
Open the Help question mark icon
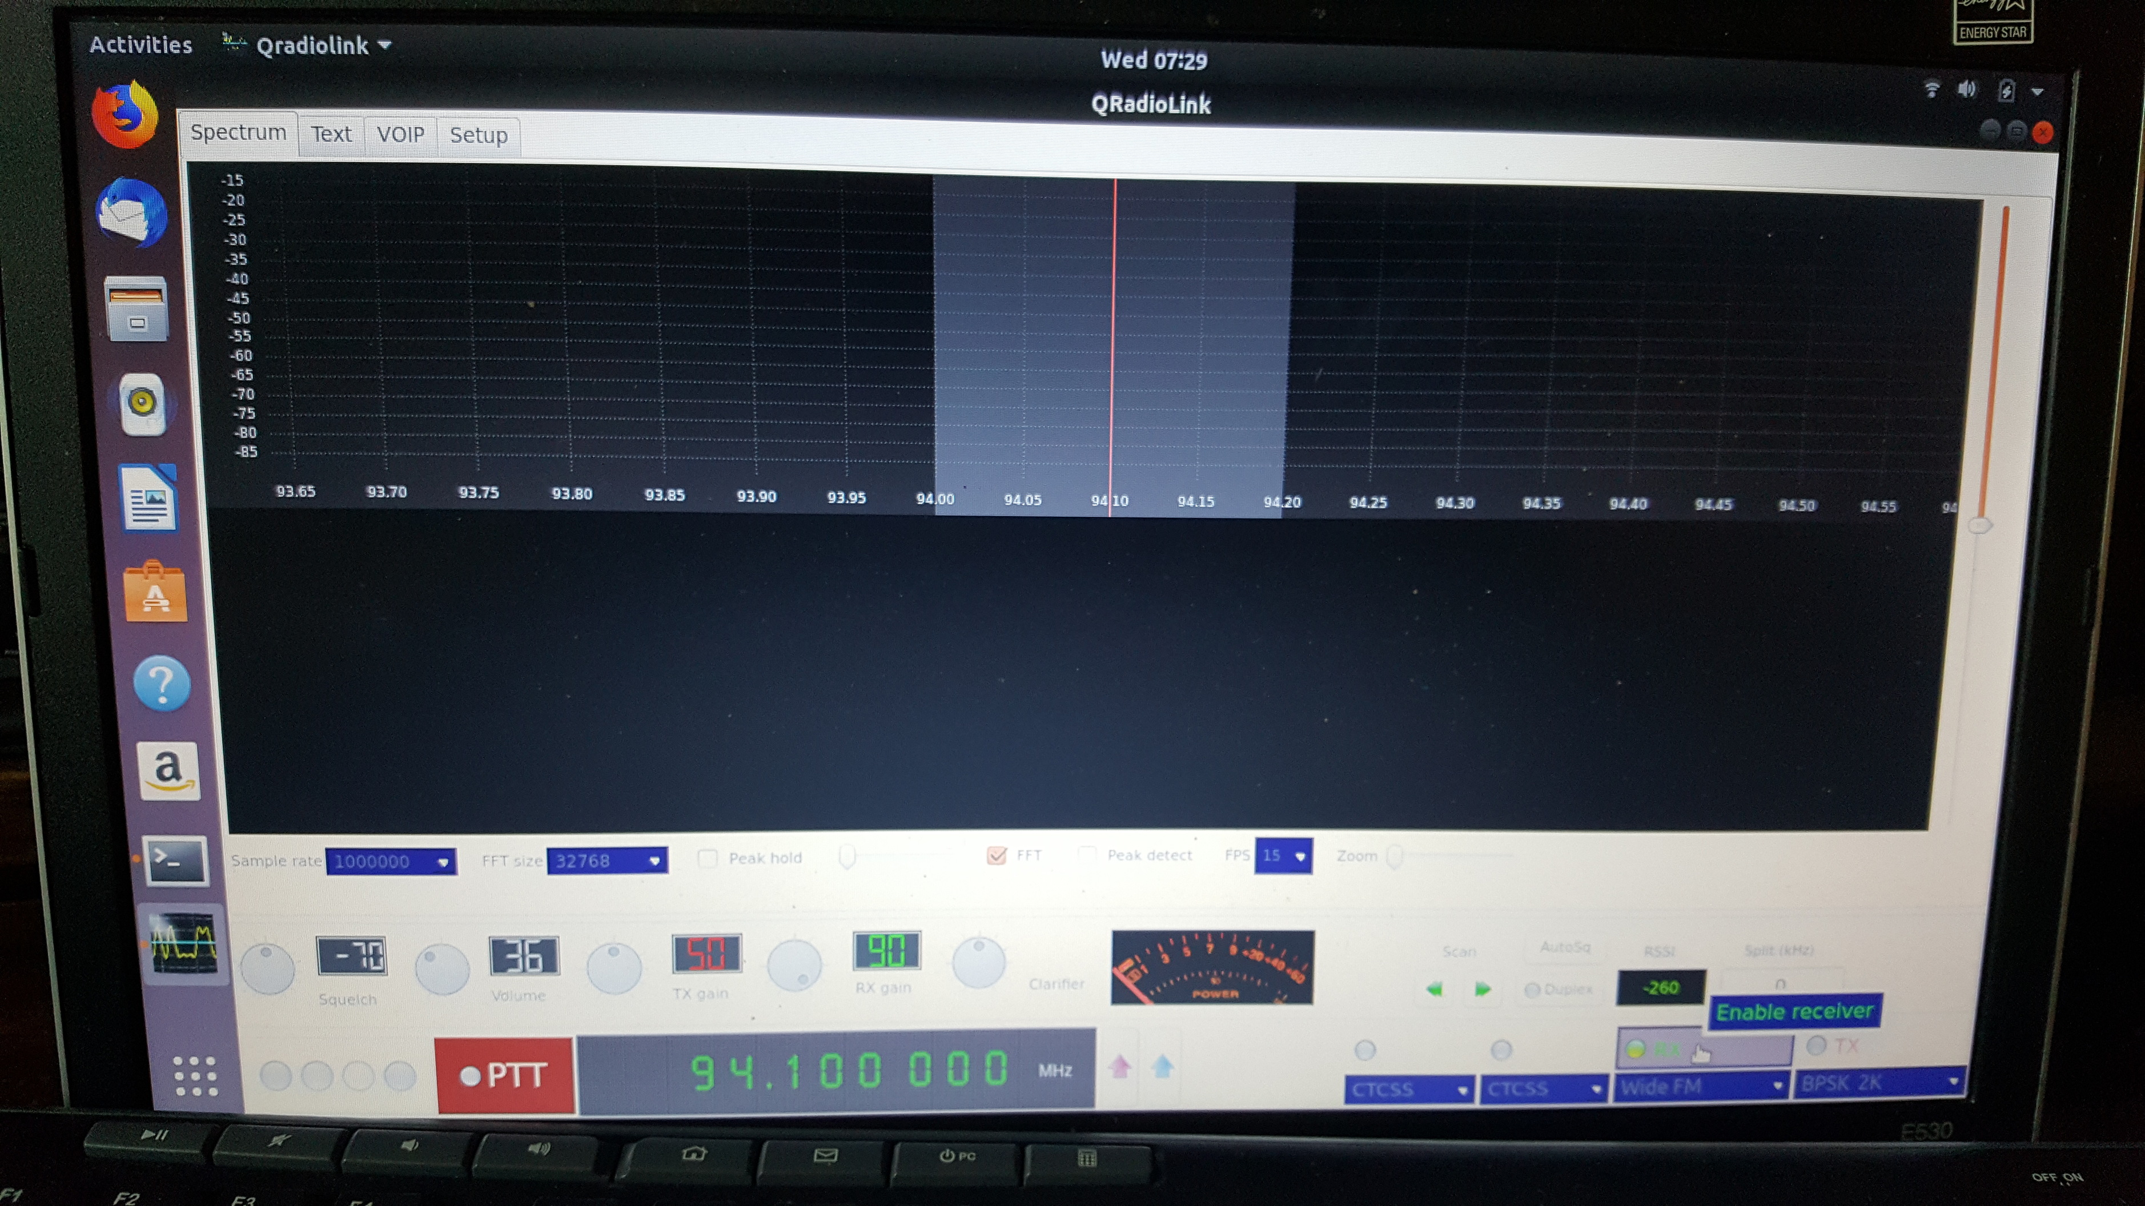pos(162,684)
